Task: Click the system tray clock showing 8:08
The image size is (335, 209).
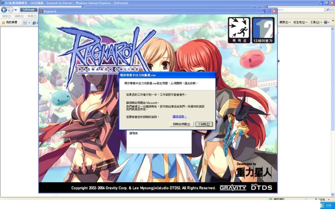Action: pyautogui.click(x=328, y=205)
